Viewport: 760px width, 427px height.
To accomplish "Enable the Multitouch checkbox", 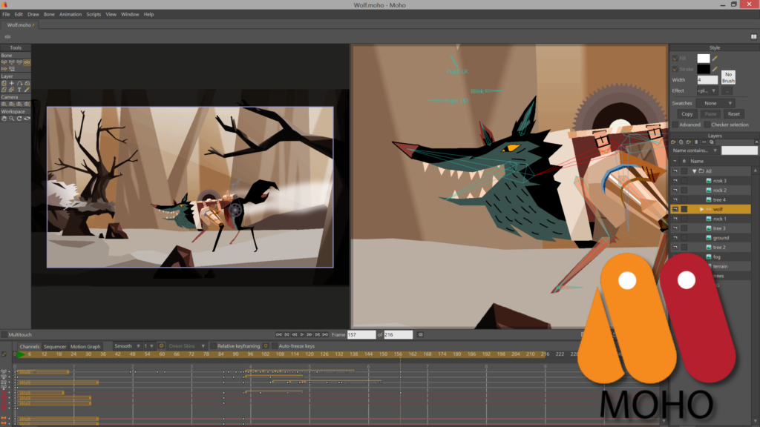I will (x=4, y=334).
